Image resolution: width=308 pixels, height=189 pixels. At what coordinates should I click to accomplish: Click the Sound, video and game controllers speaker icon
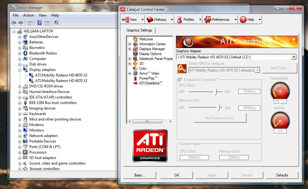(x=25, y=163)
